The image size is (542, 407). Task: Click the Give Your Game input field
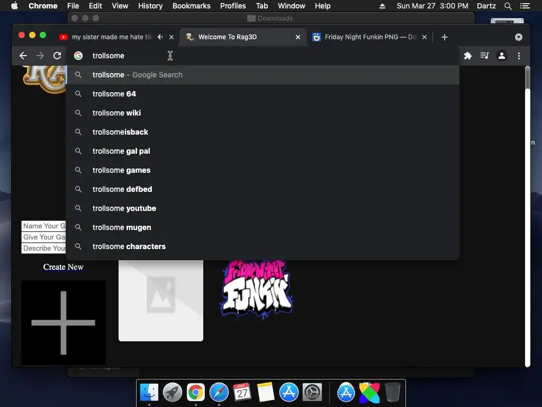point(43,237)
